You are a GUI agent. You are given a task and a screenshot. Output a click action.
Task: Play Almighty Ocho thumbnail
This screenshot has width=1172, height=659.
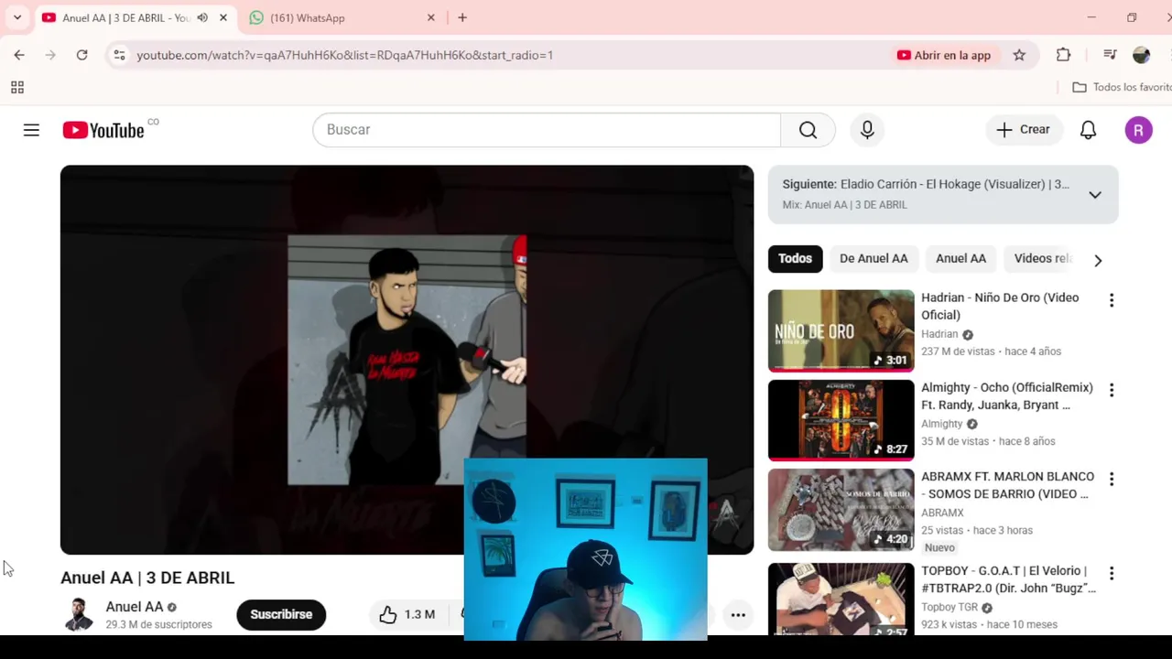tap(841, 420)
